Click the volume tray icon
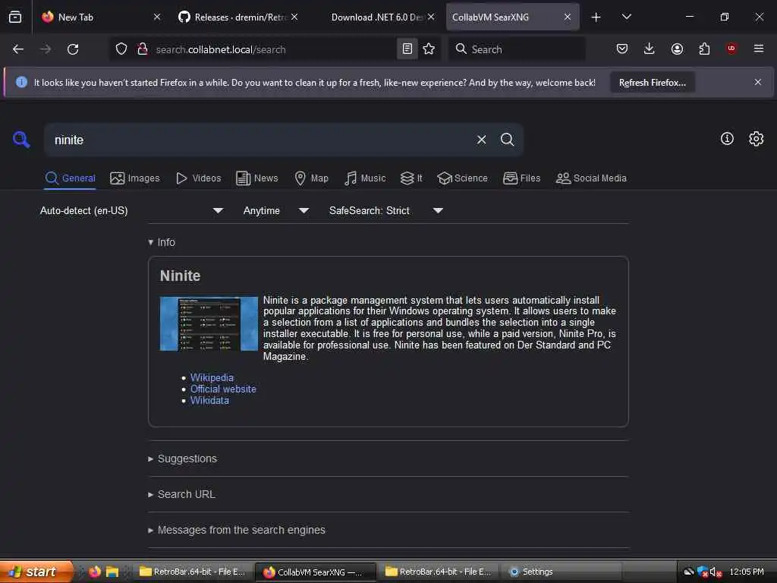The height and width of the screenshot is (583, 777). point(715,572)
